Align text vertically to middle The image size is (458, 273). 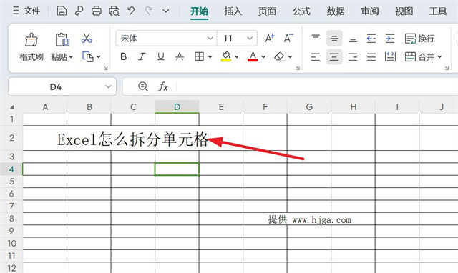coord(334,38)
